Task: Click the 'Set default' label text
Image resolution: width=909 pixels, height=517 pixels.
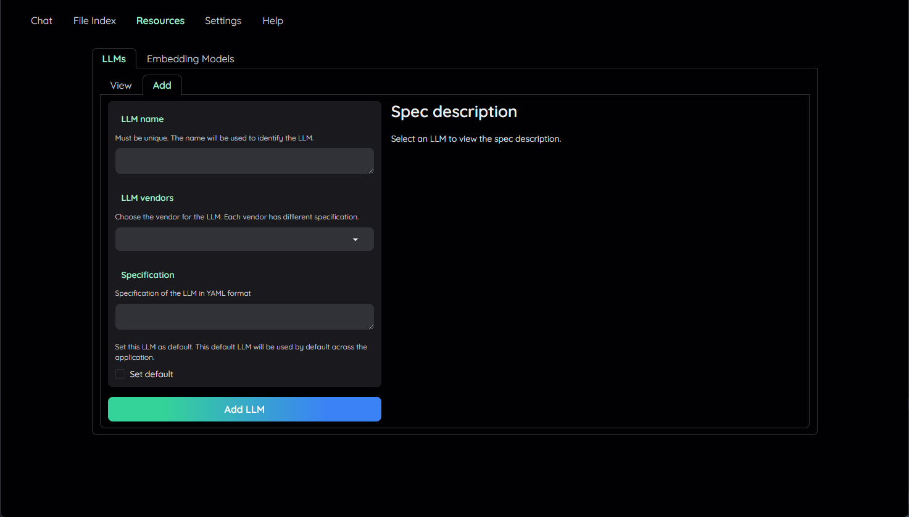Action: tap(151, 374)
